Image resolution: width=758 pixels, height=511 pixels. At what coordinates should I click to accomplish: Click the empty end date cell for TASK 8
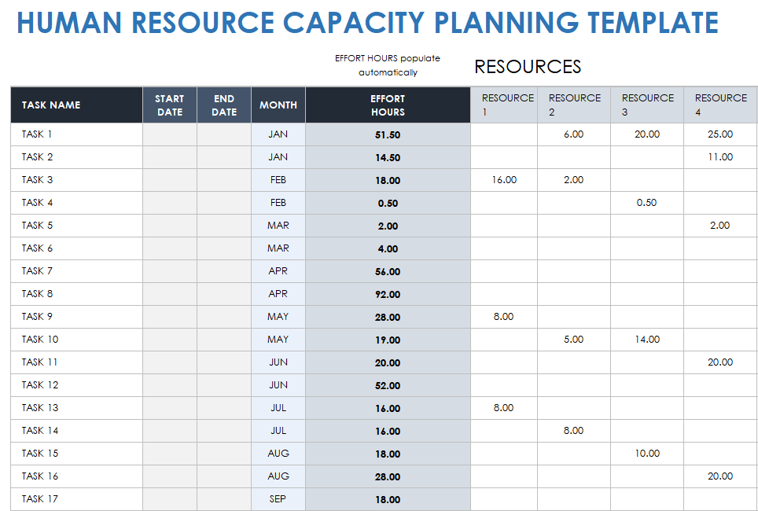[x=224, y=294]
